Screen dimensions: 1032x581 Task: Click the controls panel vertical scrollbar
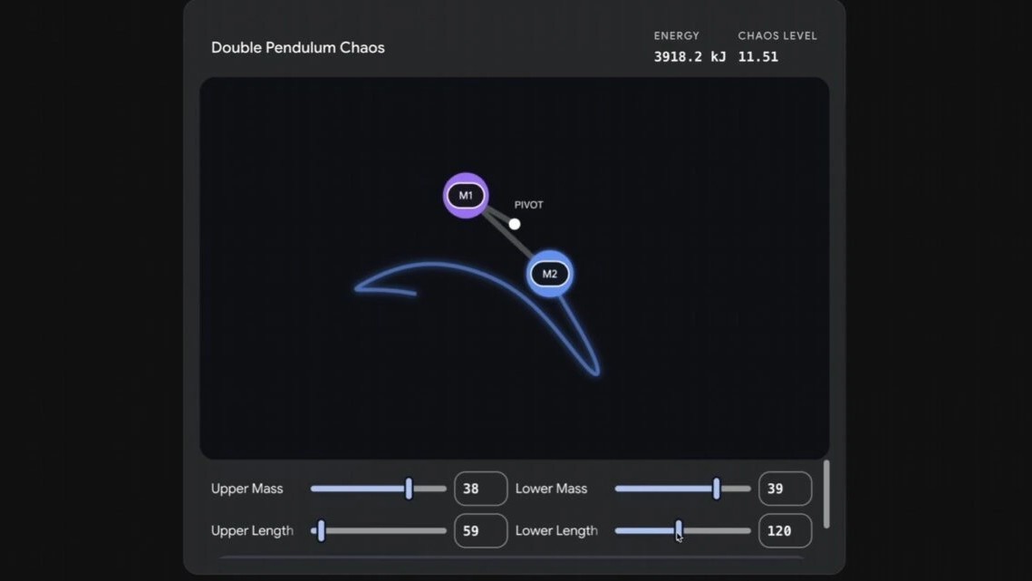coord(825,494)
